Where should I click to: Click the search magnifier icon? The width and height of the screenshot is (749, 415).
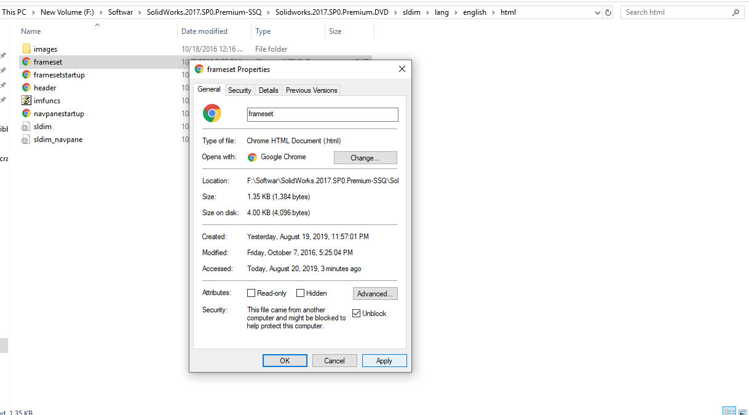click(x=735, y=12)
